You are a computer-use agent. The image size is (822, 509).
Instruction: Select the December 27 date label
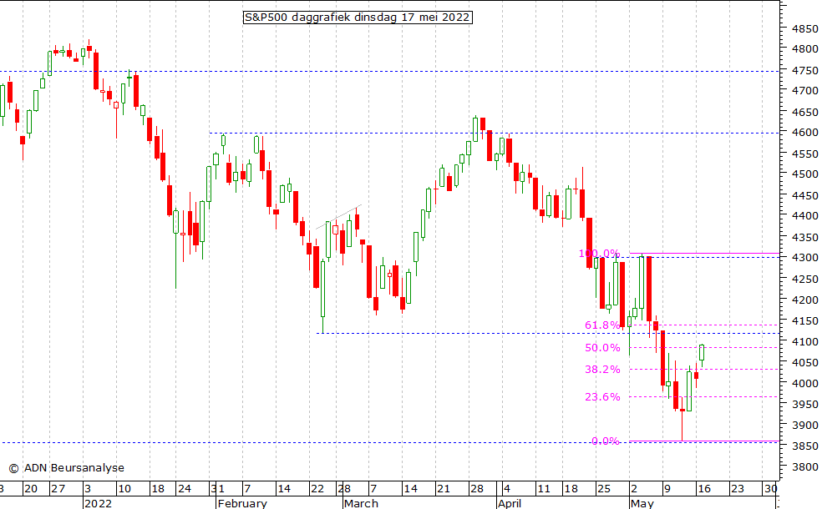58,489
